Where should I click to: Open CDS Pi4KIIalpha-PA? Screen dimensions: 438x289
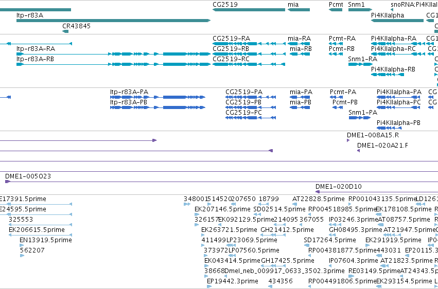pos(398,97)
